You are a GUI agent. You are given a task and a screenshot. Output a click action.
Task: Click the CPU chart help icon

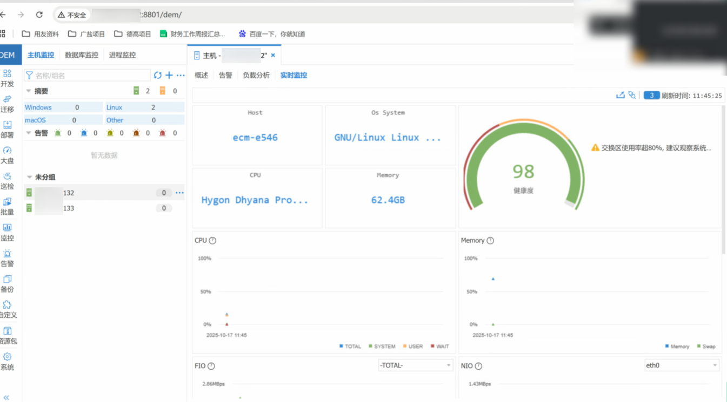(212, 241)
